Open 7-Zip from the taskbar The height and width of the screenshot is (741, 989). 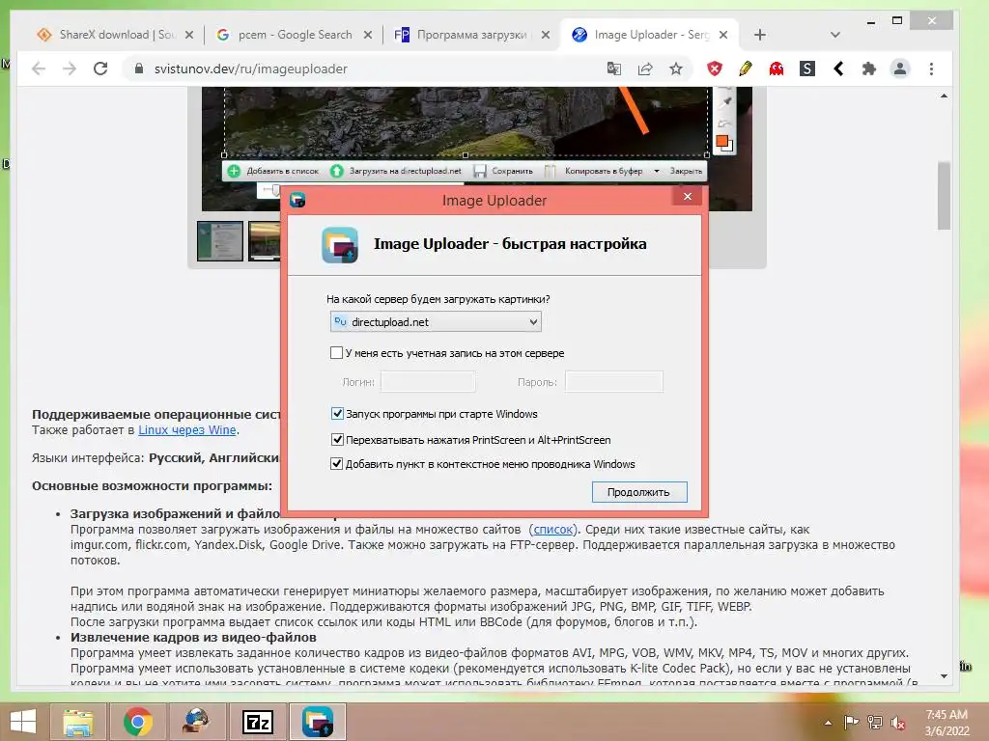tap(257, 722)
